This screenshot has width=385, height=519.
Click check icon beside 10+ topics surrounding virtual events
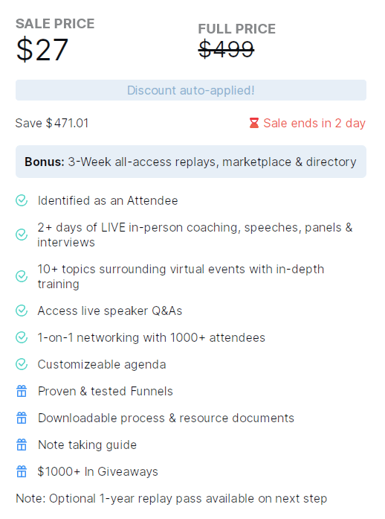[22, 276]
